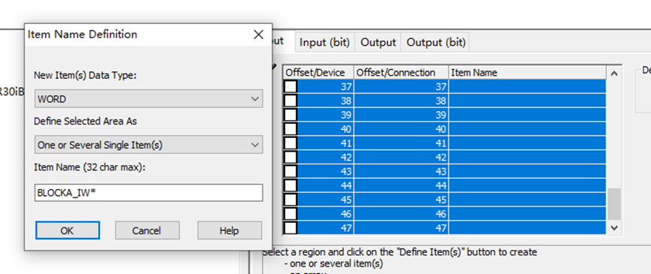Check the box in row 44
Viewport: 651px width, 274px height.
pos(291,185)
